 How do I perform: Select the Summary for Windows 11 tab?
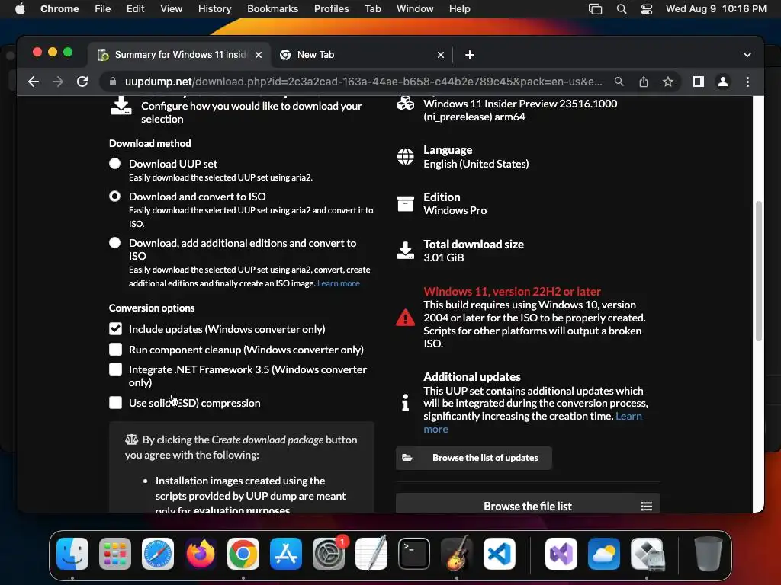(180, 55)
